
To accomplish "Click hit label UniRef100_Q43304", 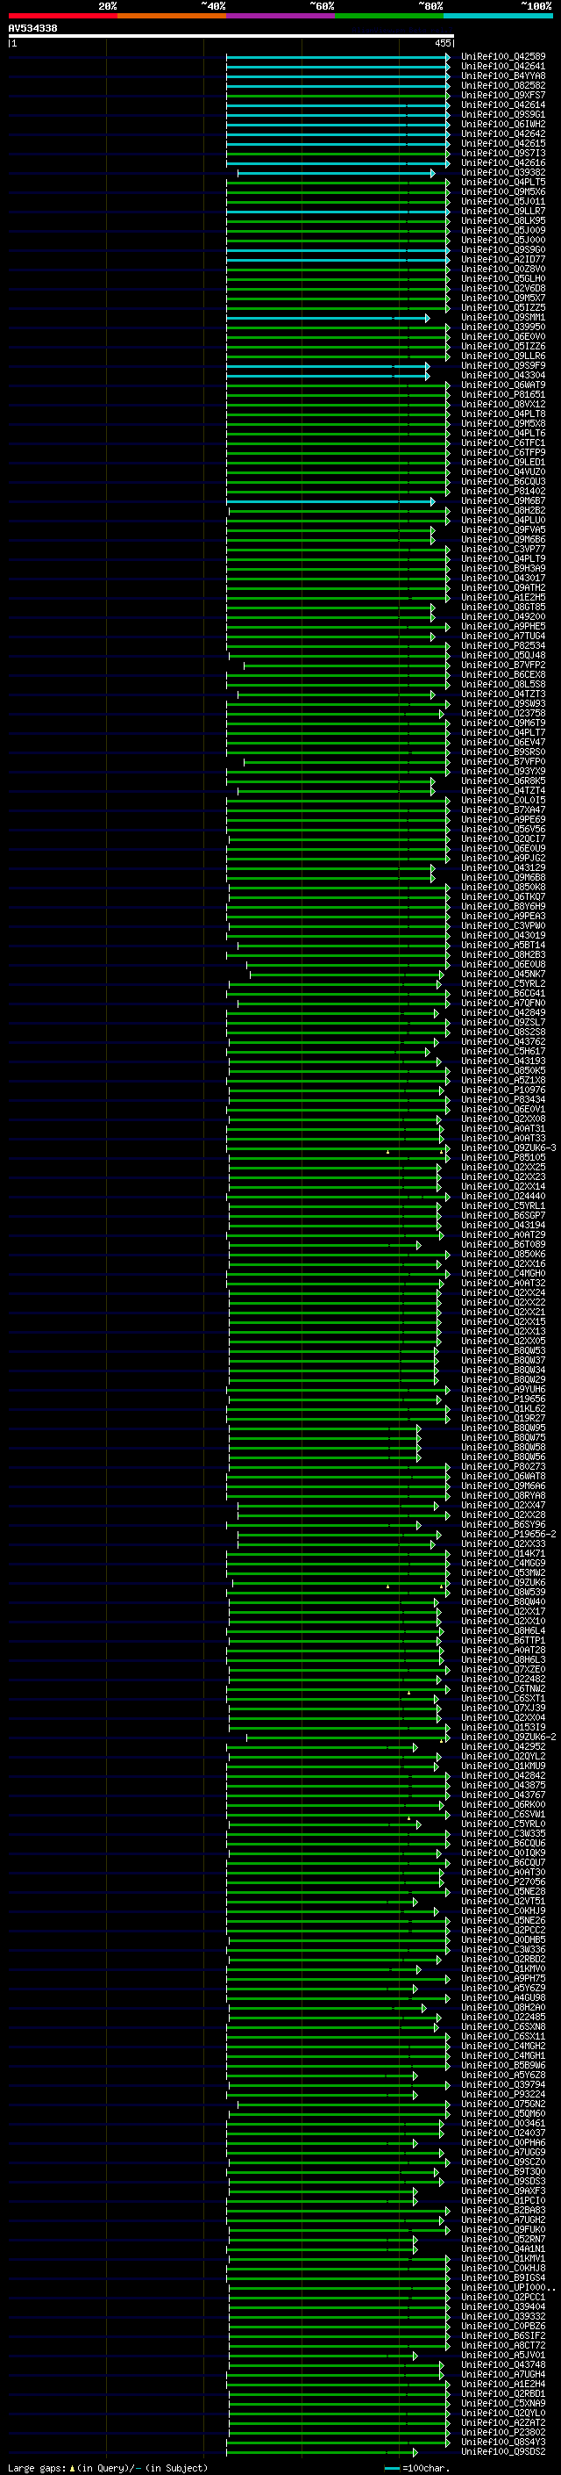I will click(502, 376).
